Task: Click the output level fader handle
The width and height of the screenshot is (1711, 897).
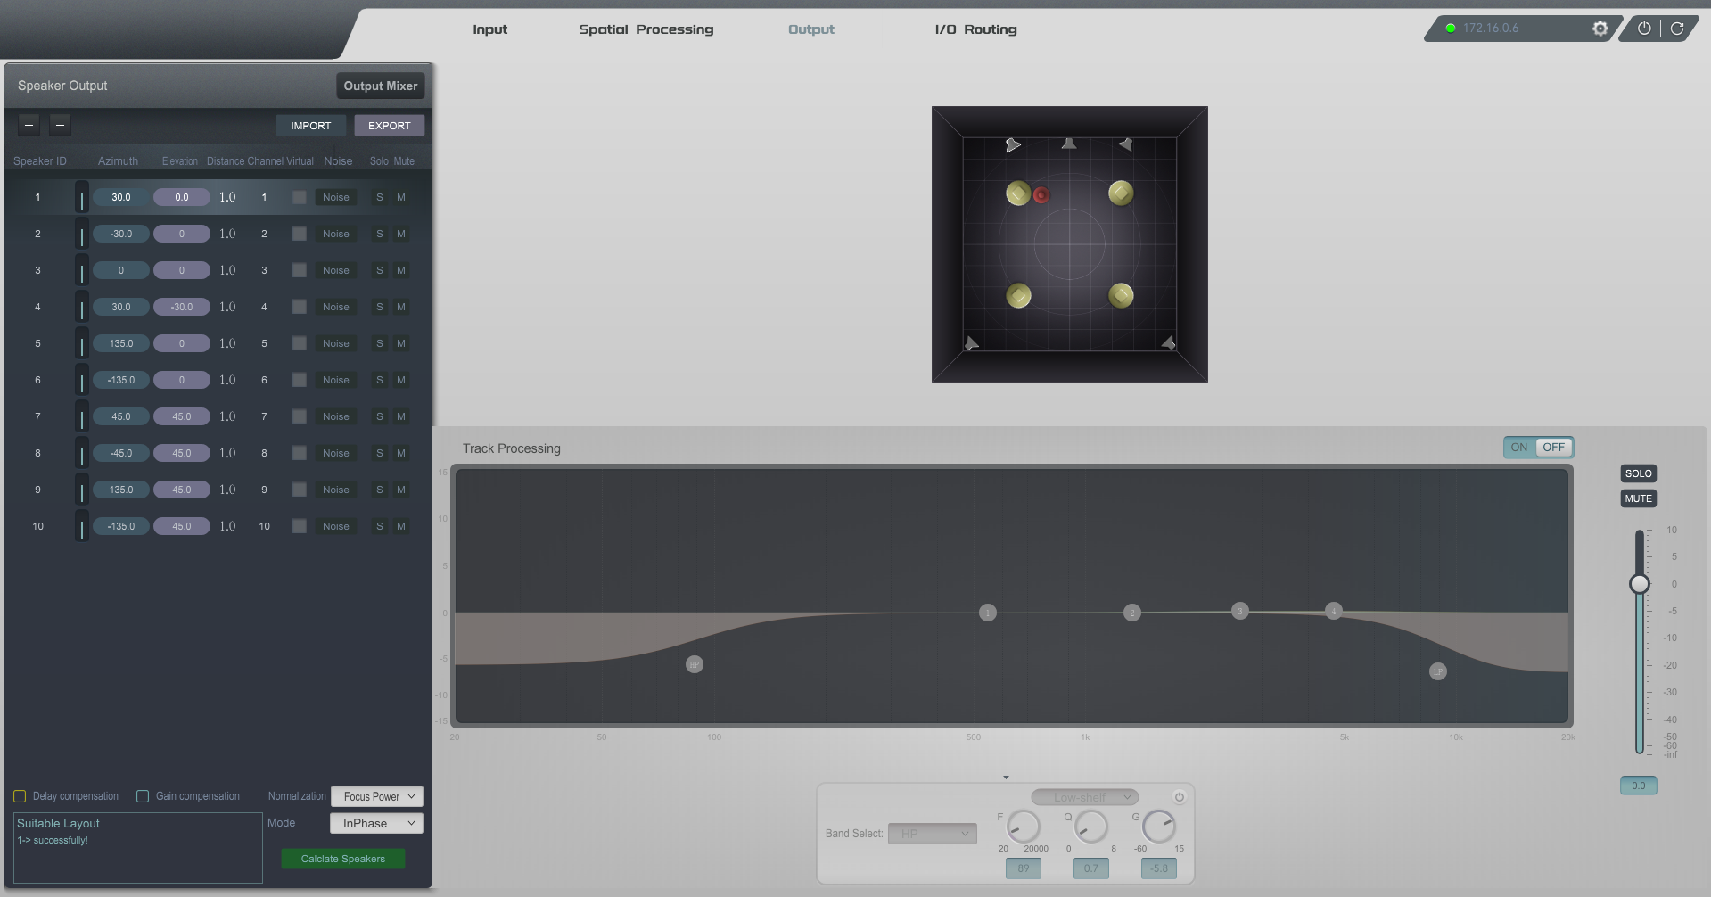Action: (x=1639, y=584)
